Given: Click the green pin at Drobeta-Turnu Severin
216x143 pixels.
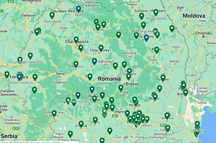Looking at the screenshot, I should click(x=54, y=114).
